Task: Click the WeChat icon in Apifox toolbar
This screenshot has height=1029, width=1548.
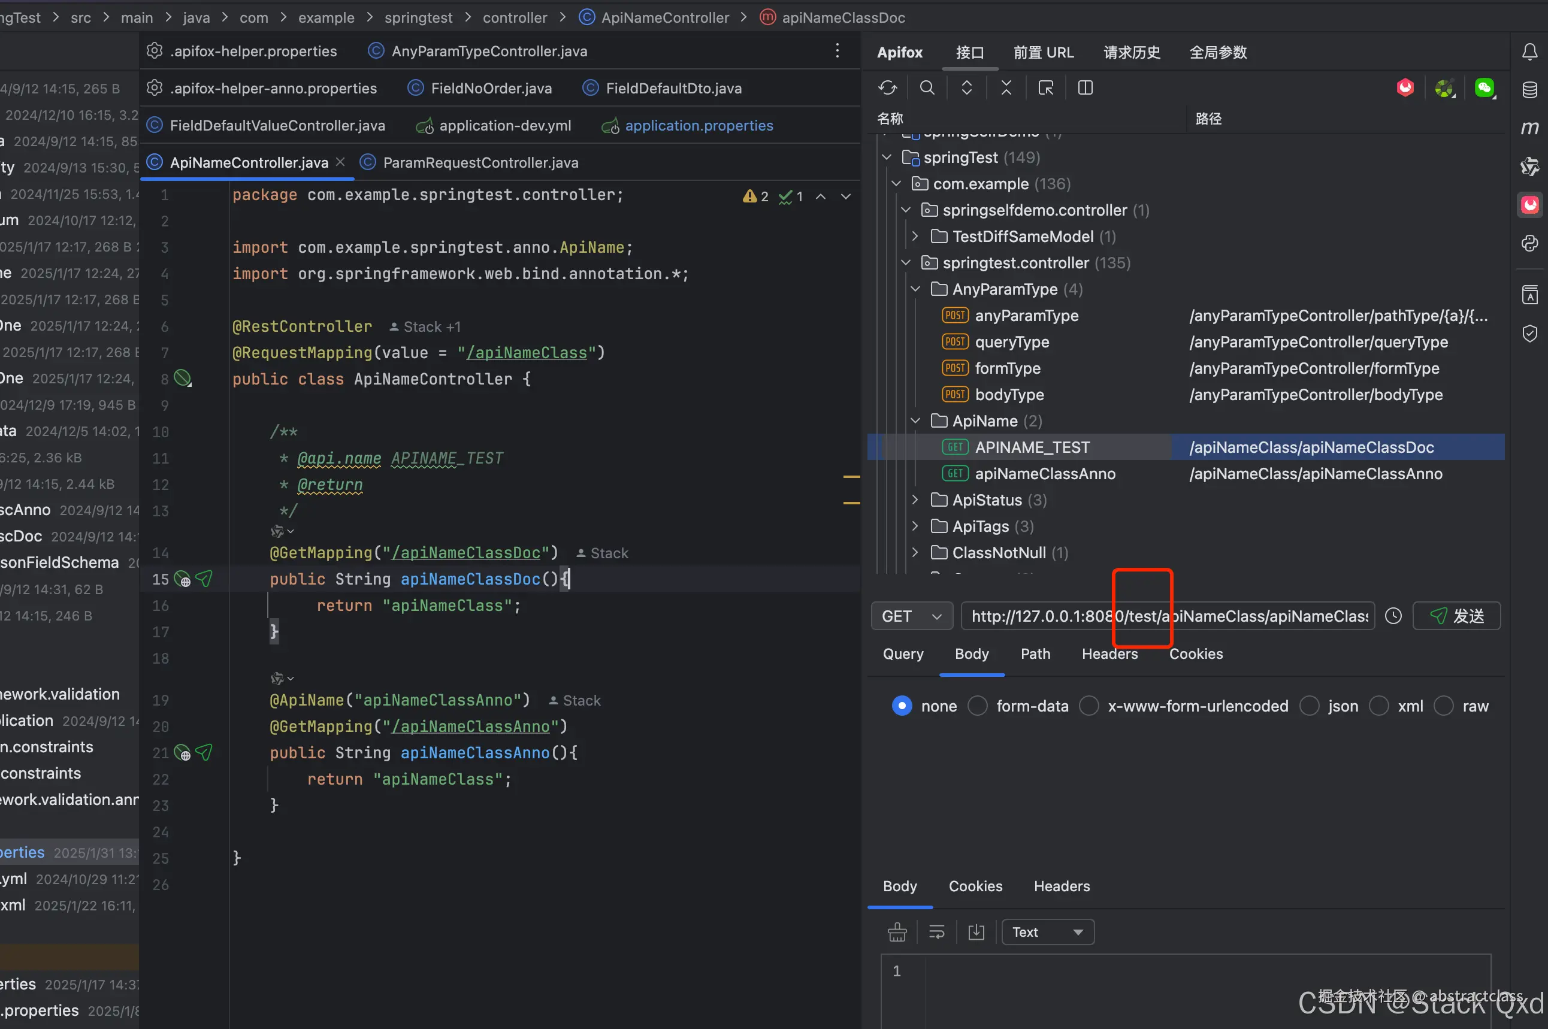Action: pyautogui.click(x=1484, y=88)
